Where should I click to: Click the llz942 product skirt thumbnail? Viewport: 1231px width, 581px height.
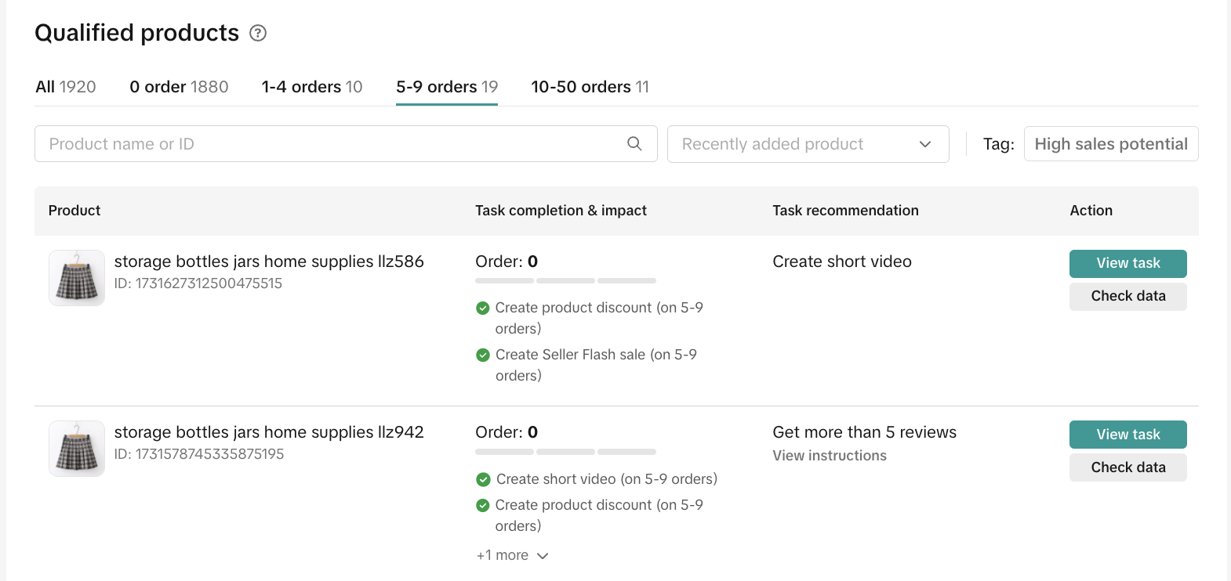(77, 449)
